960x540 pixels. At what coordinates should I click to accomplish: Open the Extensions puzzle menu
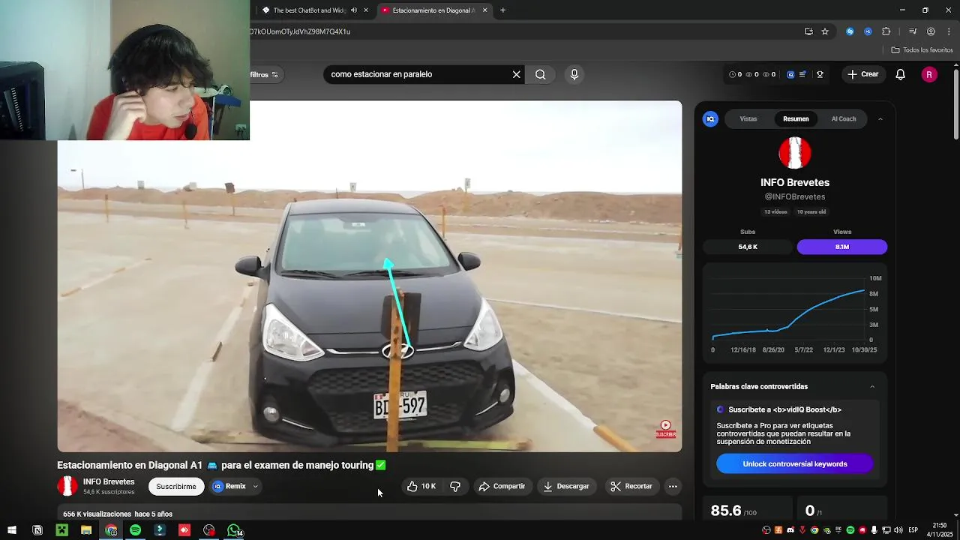[886, 31]
